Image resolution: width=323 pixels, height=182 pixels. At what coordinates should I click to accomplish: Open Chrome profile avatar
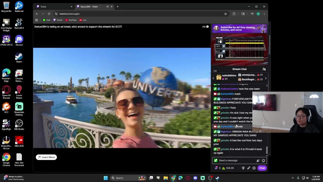tap(258, 14)
